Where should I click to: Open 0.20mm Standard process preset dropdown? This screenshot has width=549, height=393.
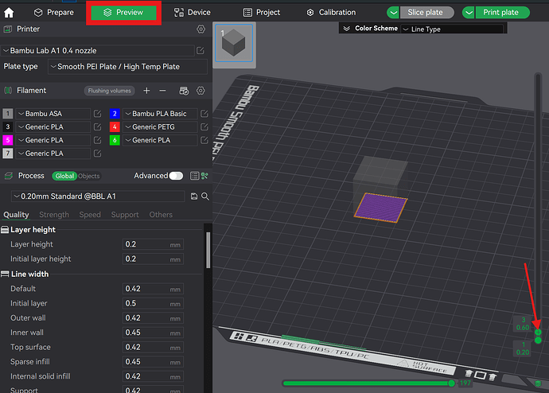98,196
